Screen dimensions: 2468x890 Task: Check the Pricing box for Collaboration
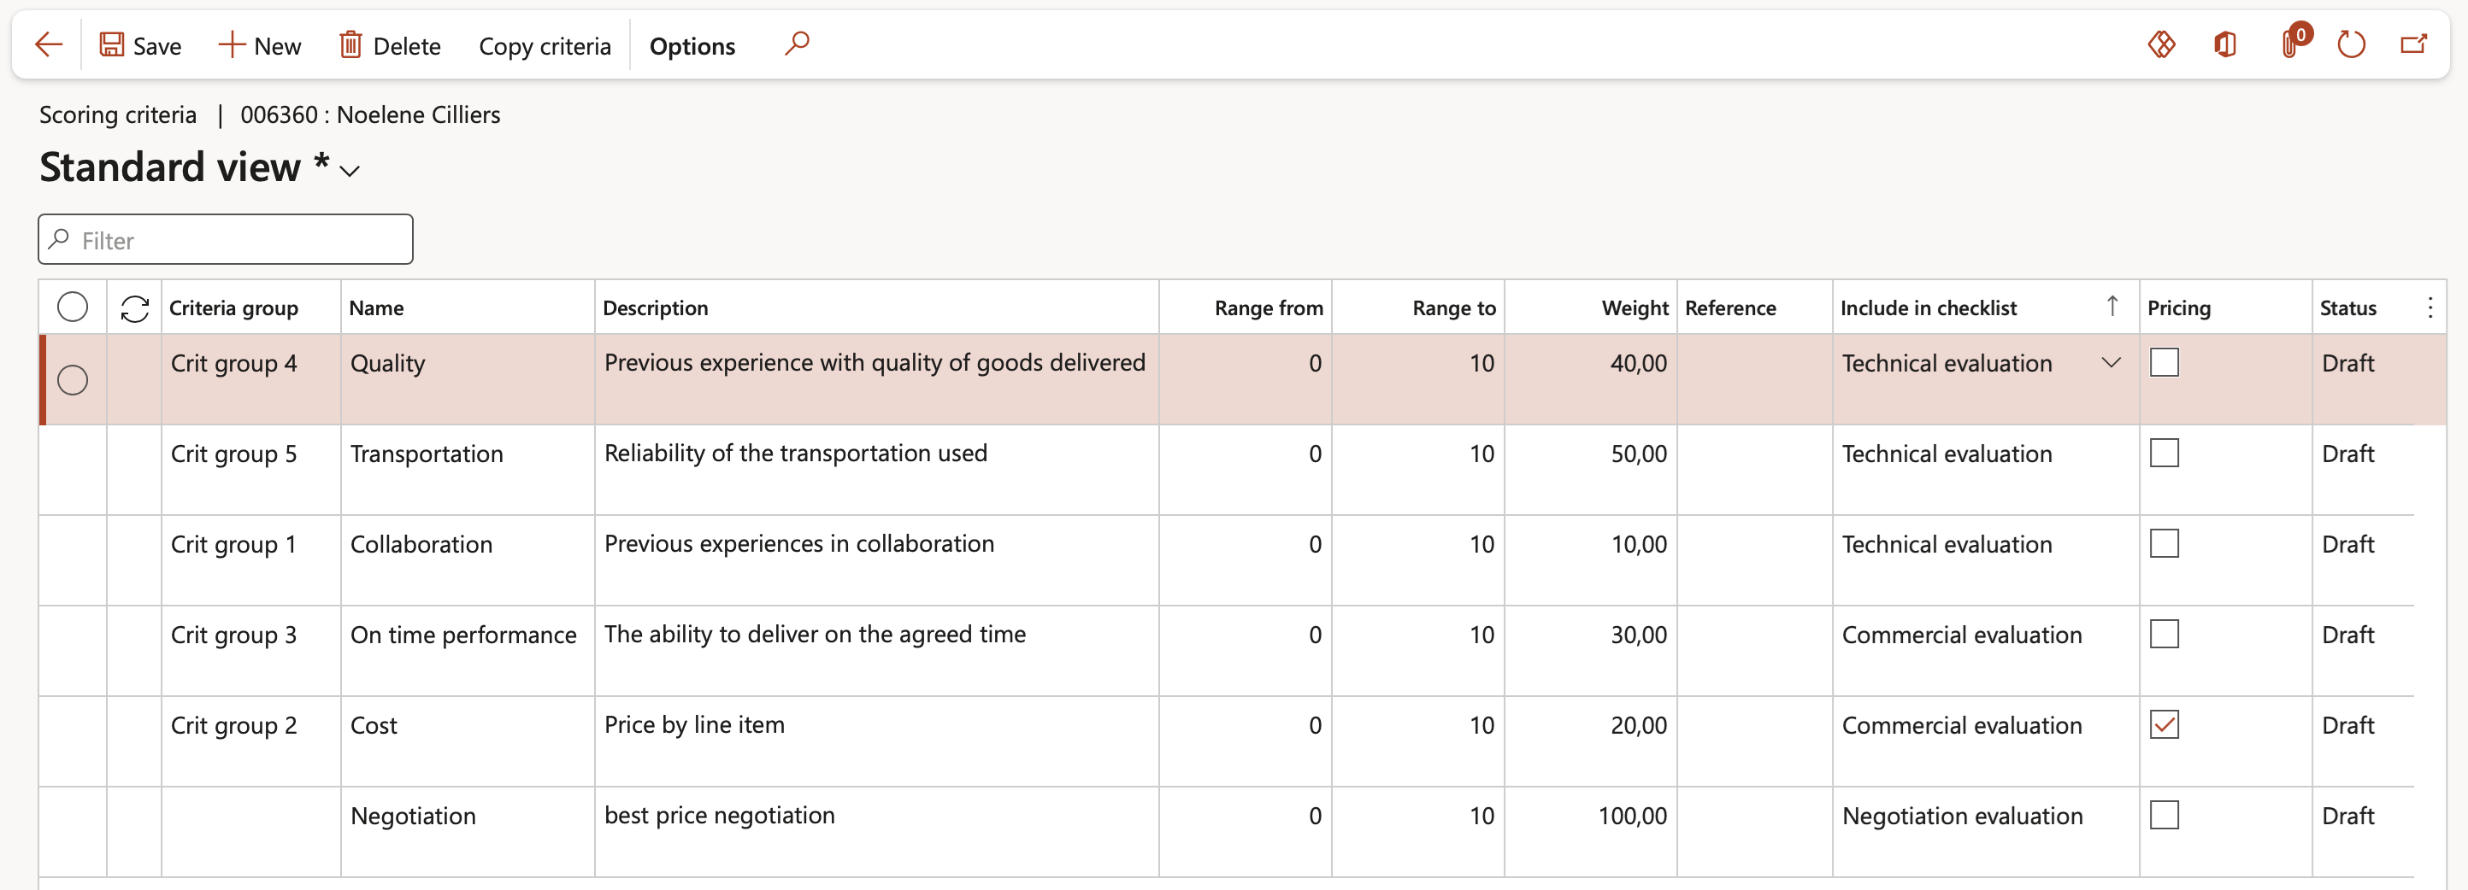pyautogui.click(x=2165, y=543)
